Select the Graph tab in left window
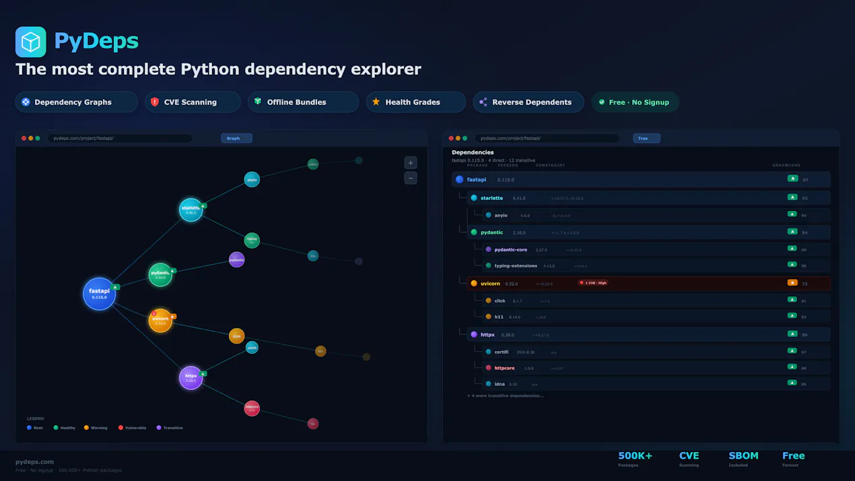The height and width of the screenshot is (481, 855). point(236,138)
